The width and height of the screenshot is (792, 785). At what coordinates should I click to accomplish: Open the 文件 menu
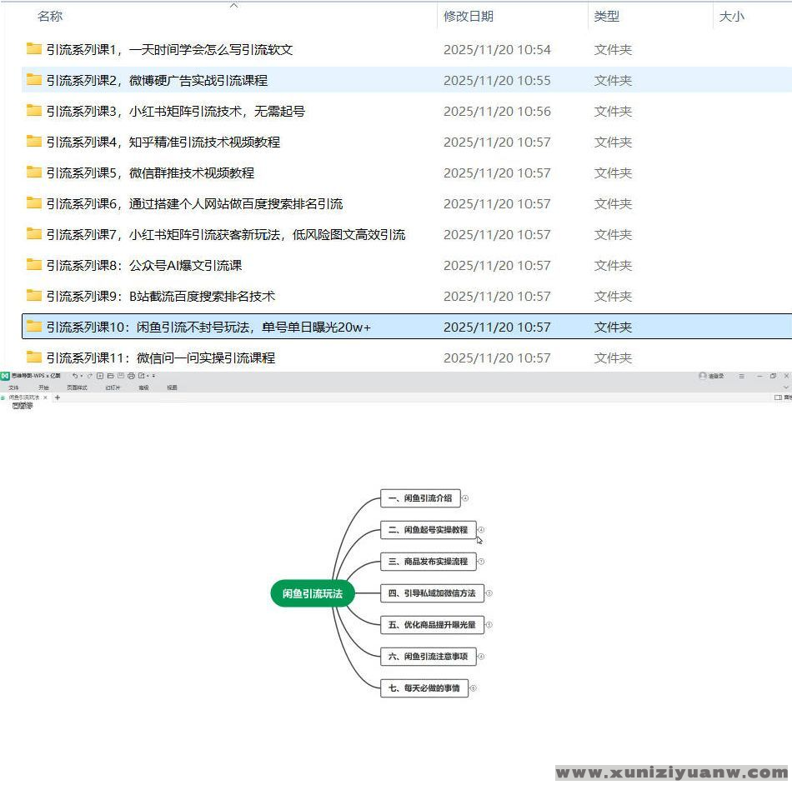[x=13, y=387]
